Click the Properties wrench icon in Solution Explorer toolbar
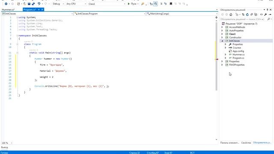 point(265,15)
